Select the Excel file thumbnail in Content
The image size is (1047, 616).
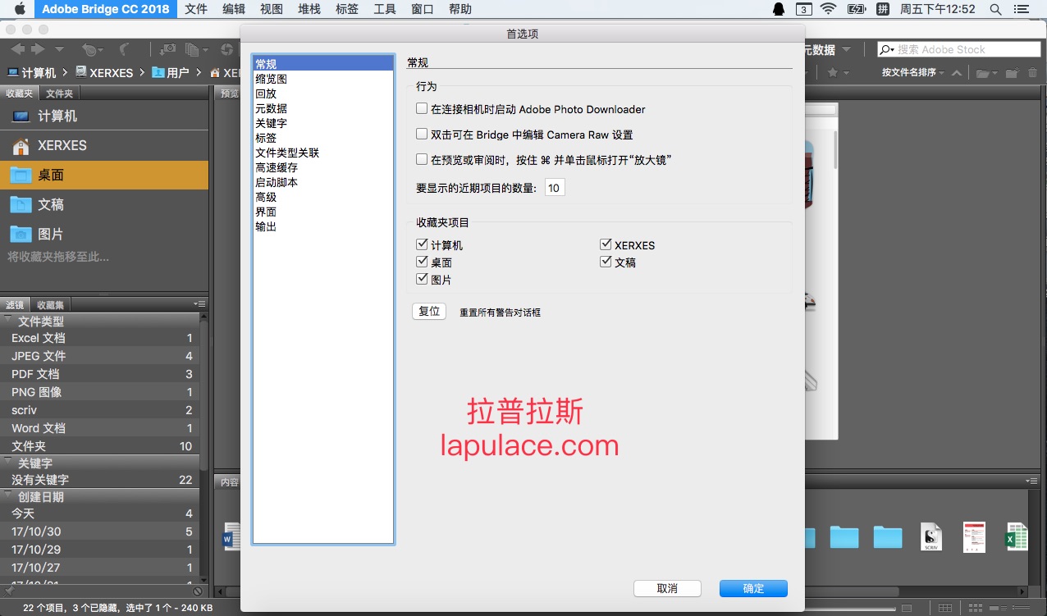[x=1017, y=537]
